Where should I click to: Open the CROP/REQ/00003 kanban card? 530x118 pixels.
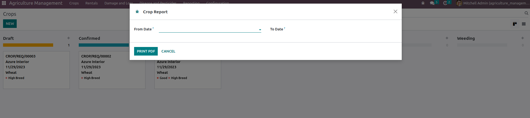[x=36, y=70]
